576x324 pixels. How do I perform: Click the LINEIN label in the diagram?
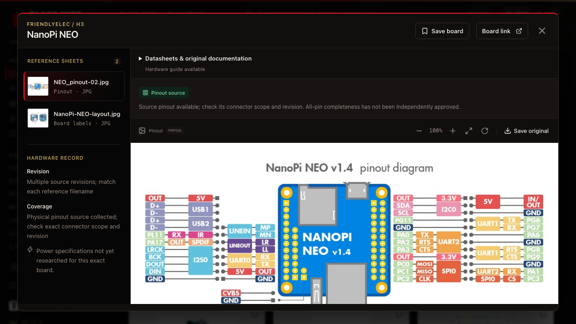coord(240,231)
